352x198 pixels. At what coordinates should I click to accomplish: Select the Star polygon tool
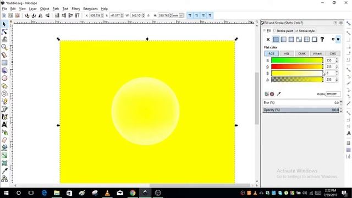pos(4,86)
